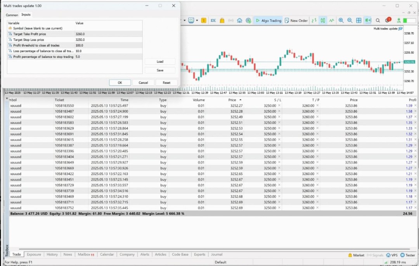Switch to the Common tab
The height and width of the screenshot is (266, 419).
pyautogui.click(x=12, y=15)
